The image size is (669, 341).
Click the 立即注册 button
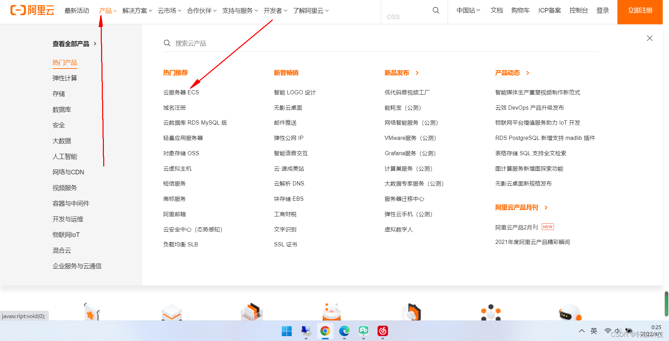click(640, 12)
